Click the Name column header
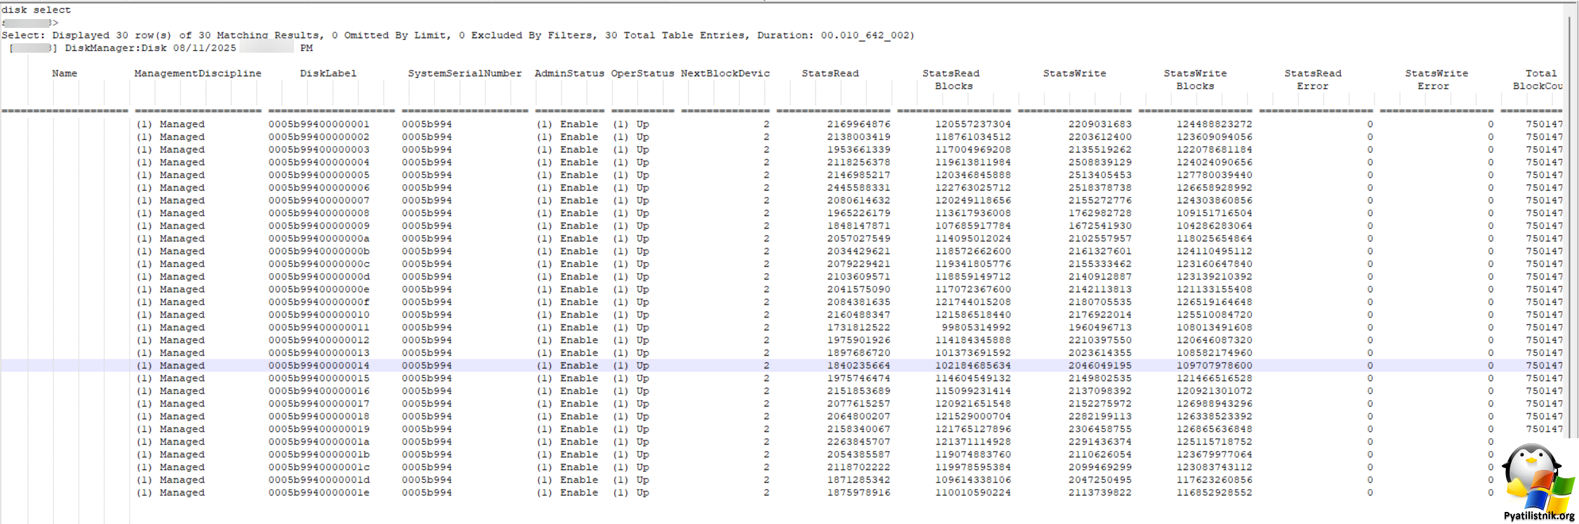Viewport: 1579px width, 524px height. pos(65,74)
